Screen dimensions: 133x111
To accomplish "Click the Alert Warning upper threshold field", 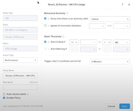I will click(x=121, y=49).
